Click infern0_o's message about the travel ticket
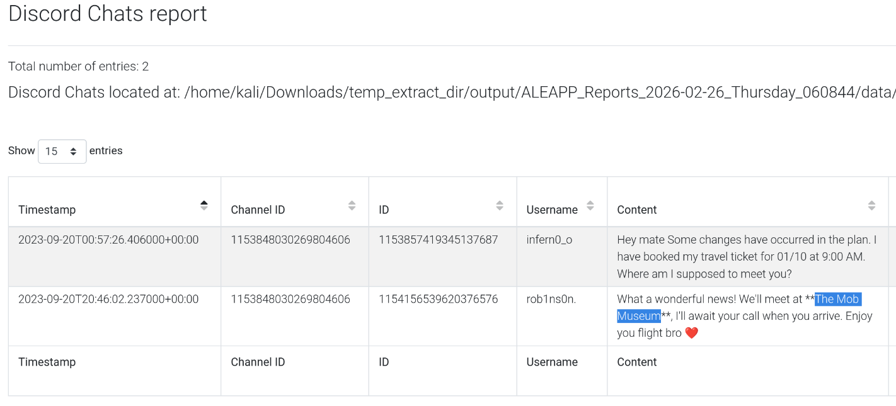Image resolution: width=896 pixels, height=406 pixels. (x=746, y=257)
